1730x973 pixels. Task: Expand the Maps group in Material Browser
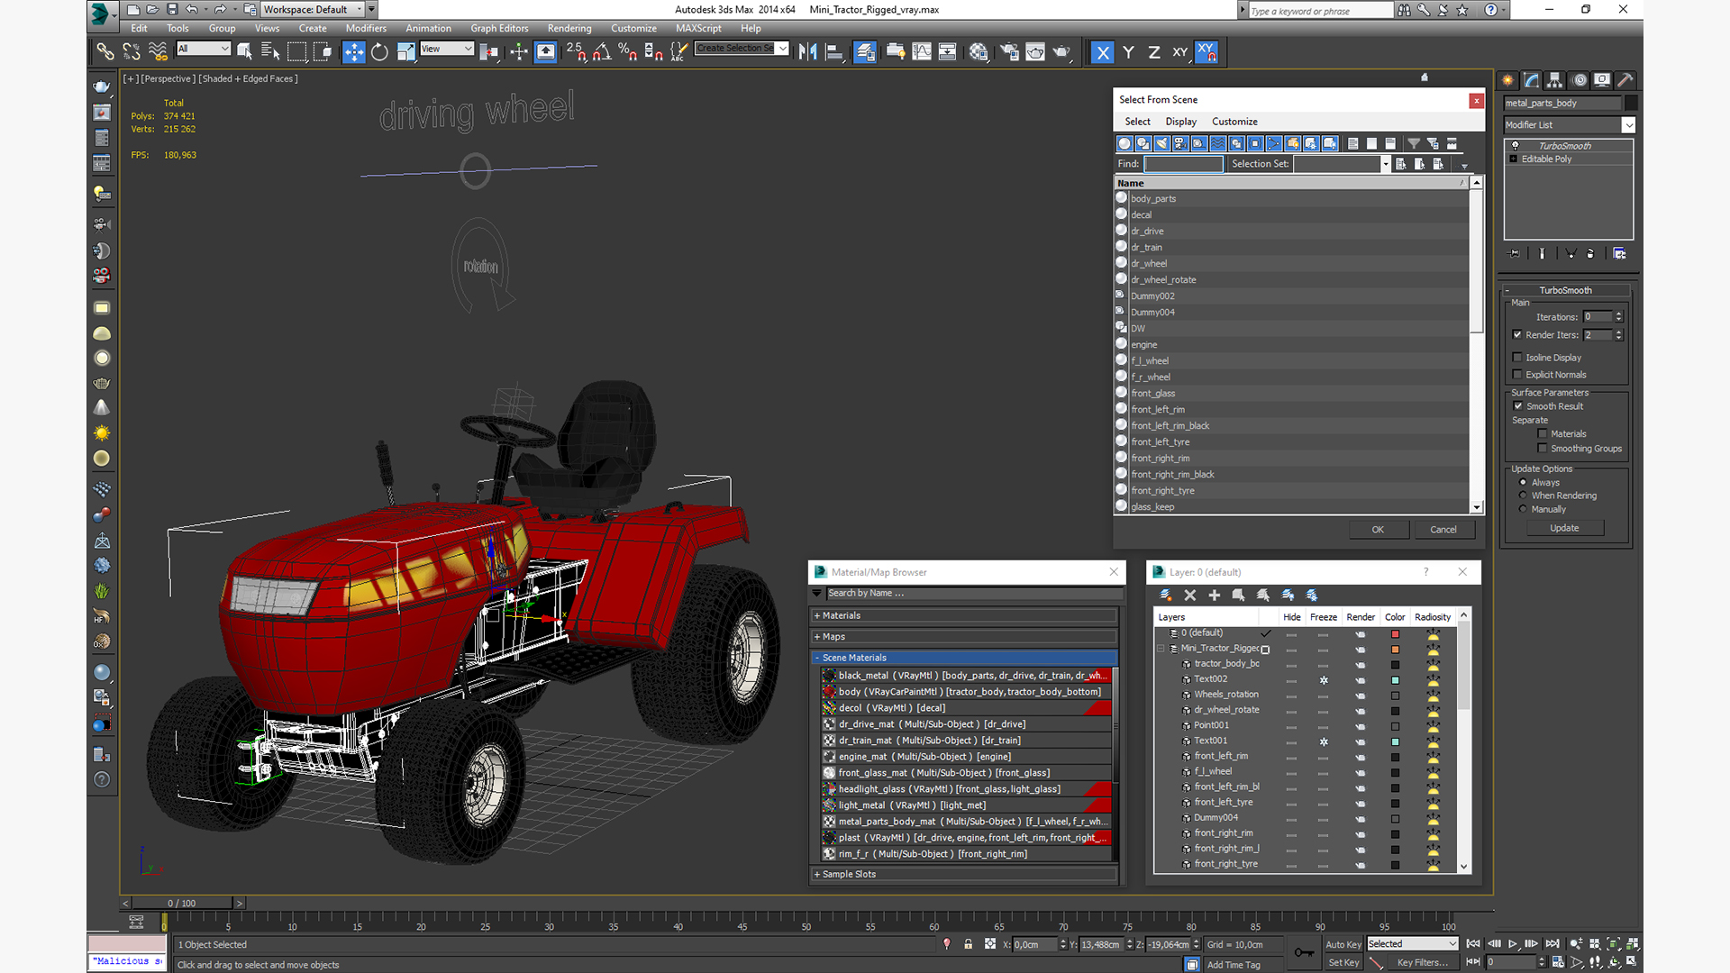(x=817, y=637)
